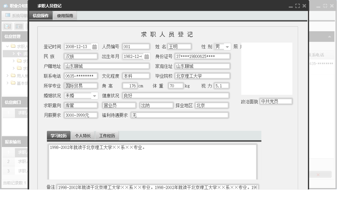Select the search icon in the left sidebar toolbar
337x219 pixels.
coord(7,26)
